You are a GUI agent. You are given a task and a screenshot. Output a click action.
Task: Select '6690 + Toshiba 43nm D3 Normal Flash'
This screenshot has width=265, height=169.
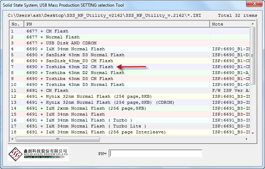[x=130, y=84]
